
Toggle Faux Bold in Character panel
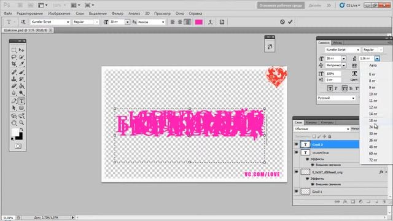tap(330, 88)
